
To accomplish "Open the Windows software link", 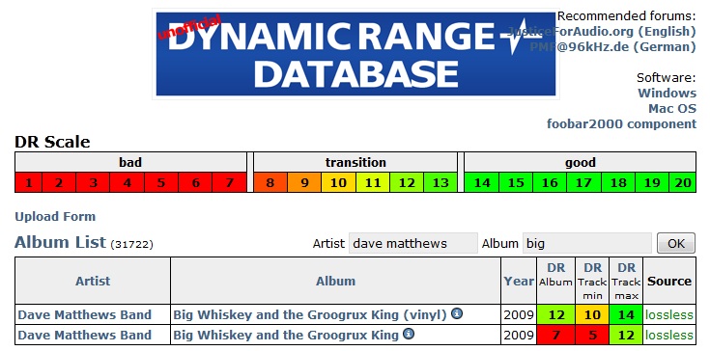I will pos(667,94).
